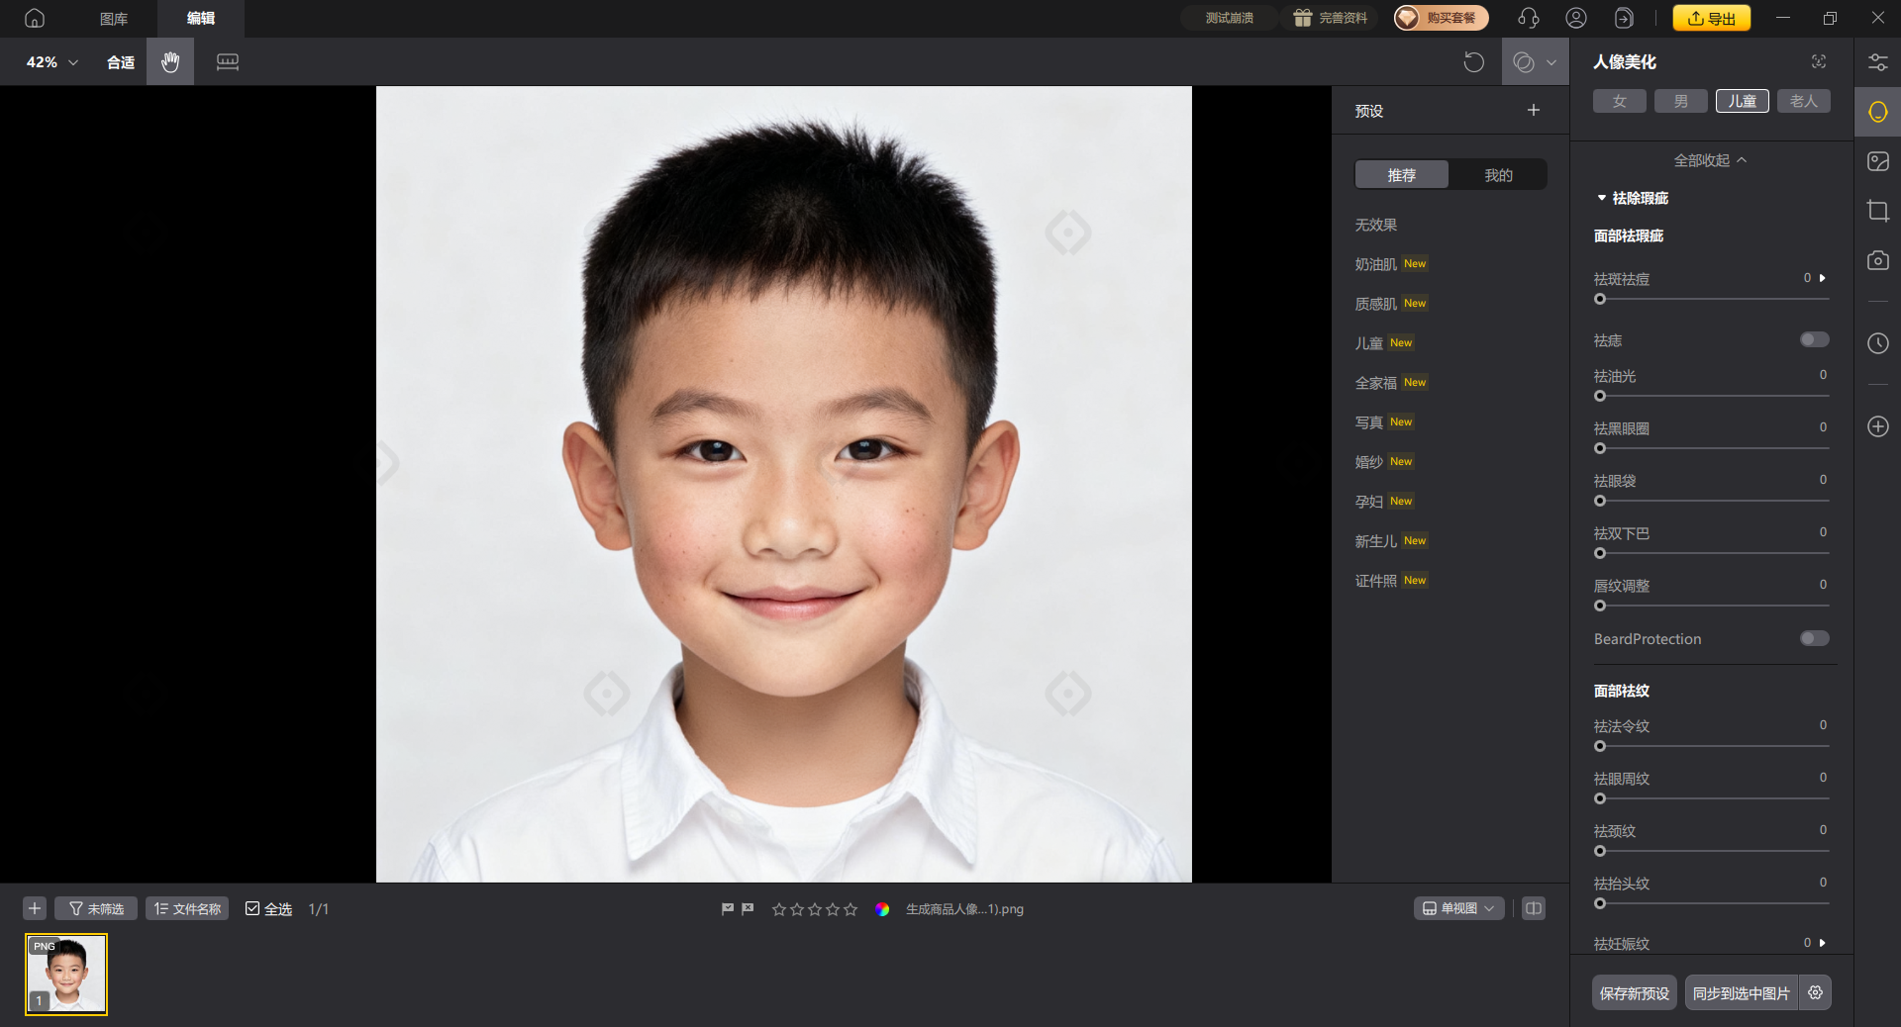This screenshot has width=1901, height=1027.
Task: Switch to the 图库 library tab
Action: (114, 18)
